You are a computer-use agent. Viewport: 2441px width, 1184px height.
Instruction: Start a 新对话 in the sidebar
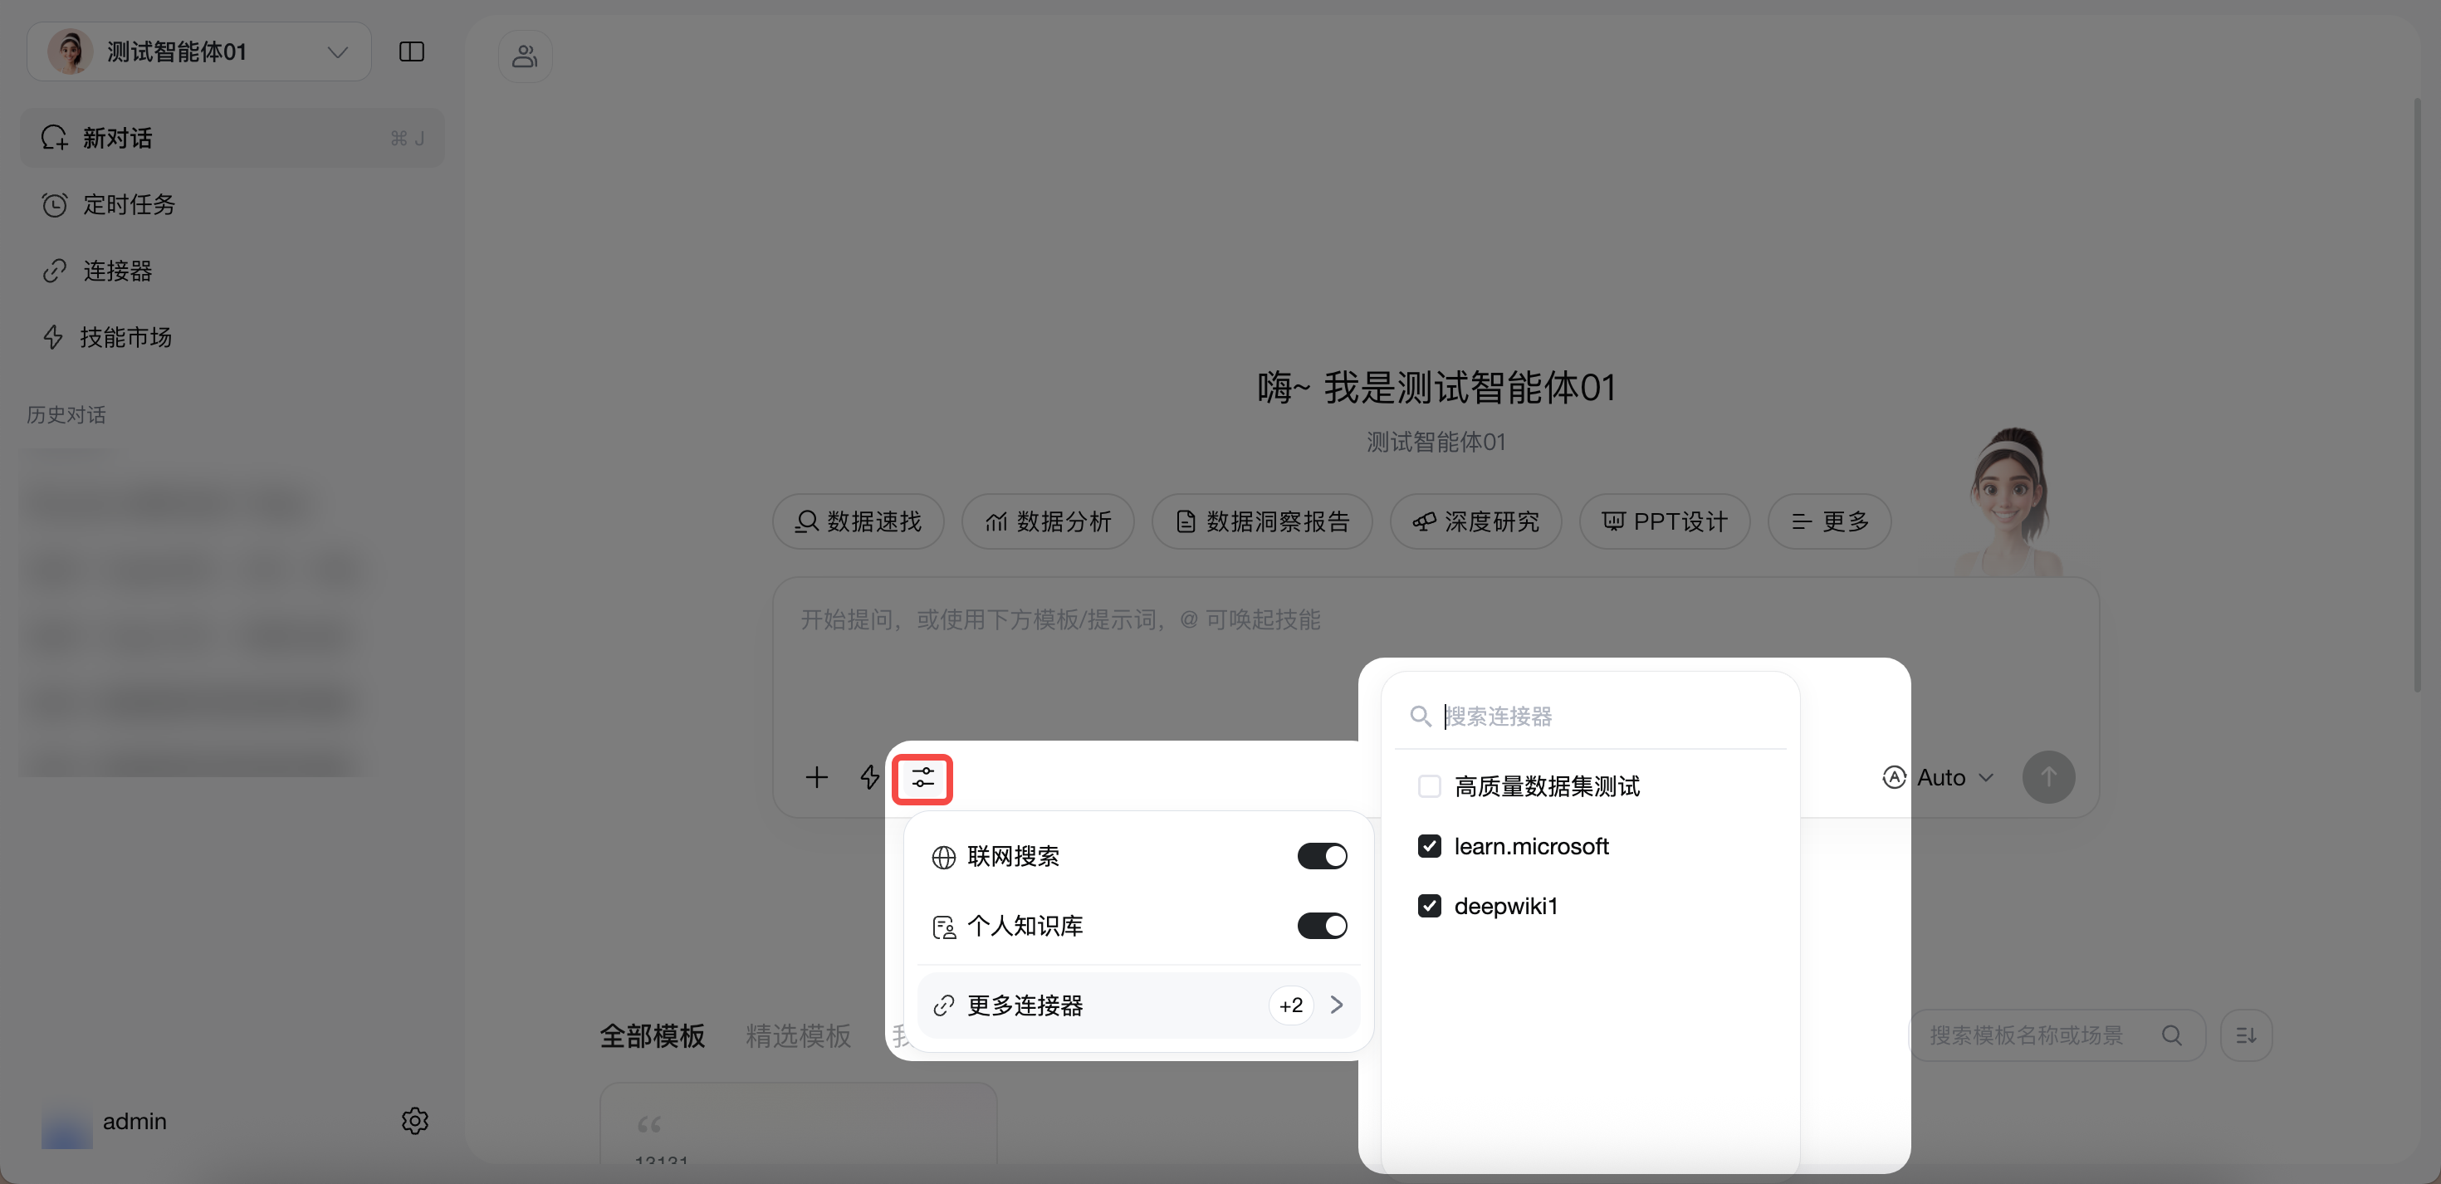pyautogui.click(x=232, y=138)
